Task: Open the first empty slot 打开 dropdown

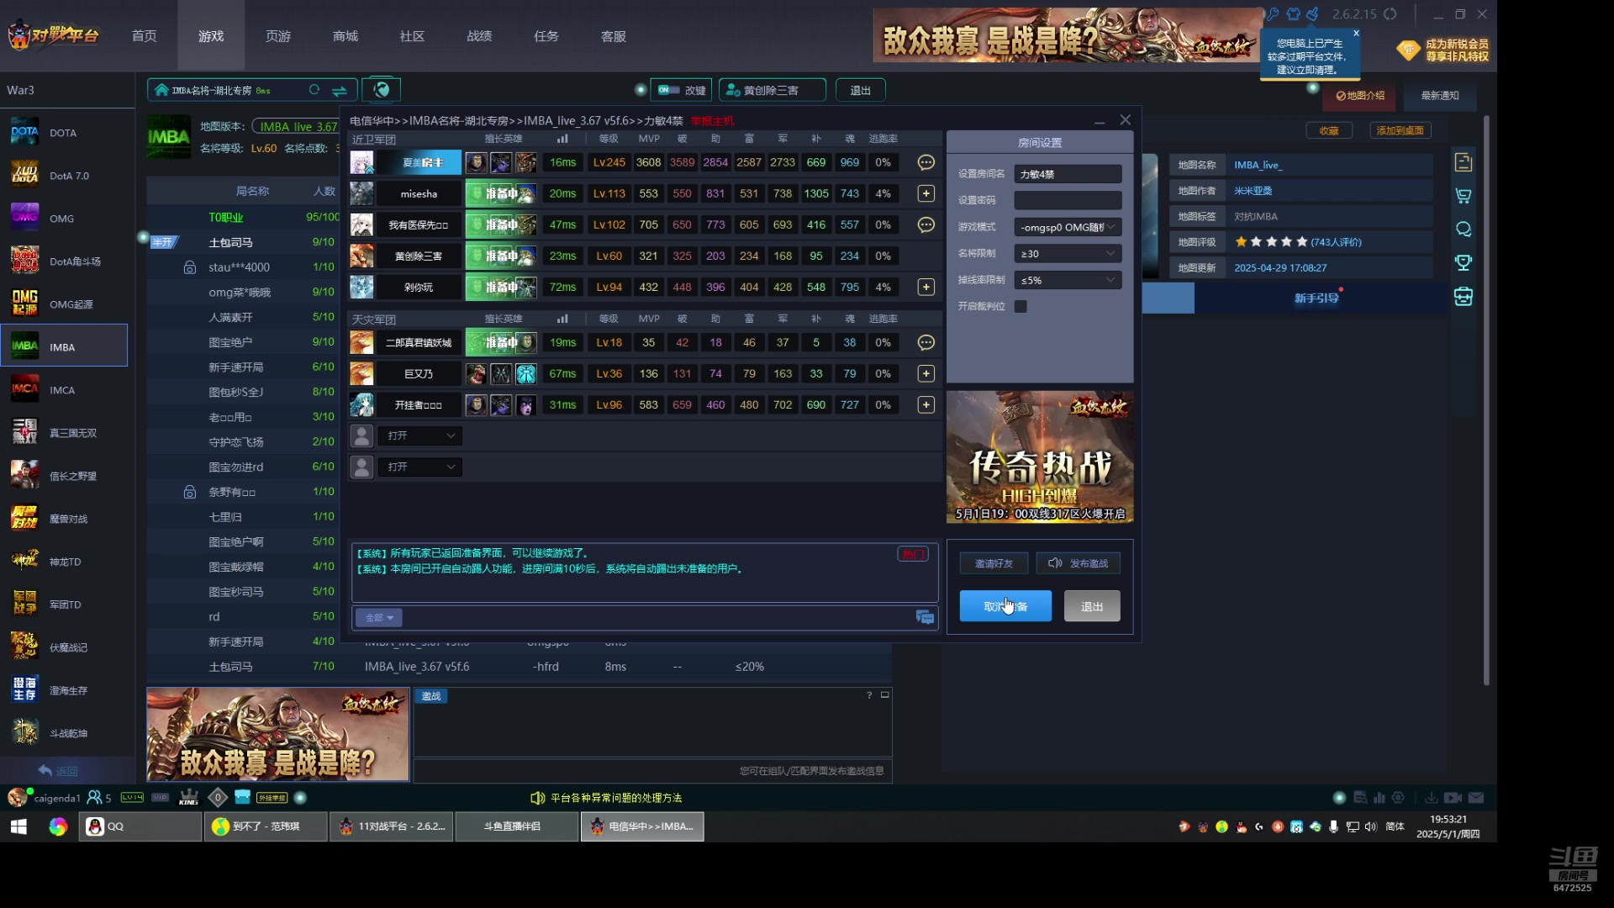Action: click(x=419, y=436)
